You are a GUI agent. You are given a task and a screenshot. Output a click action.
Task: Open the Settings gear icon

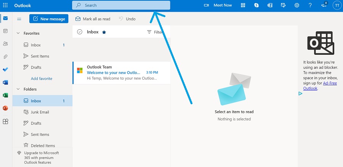point(297,5)
